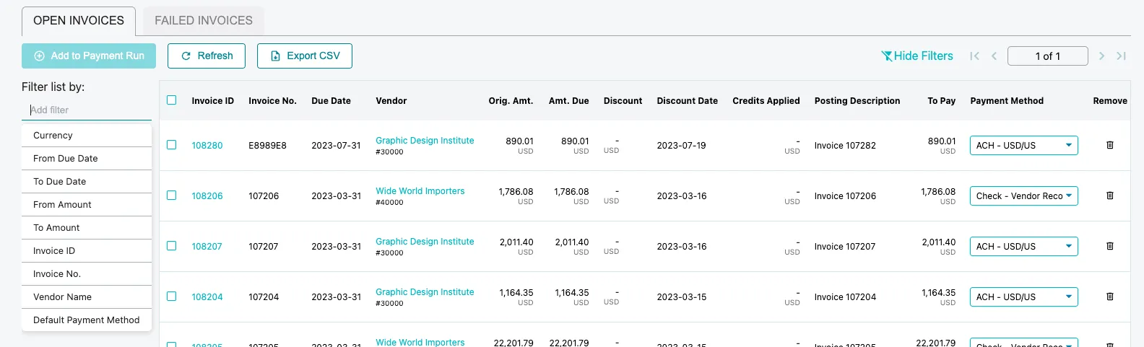This screenshot has height=347, width=1144.
Task: Open Graphic Design Institute vendor for 108280
Action: point(425,141)
